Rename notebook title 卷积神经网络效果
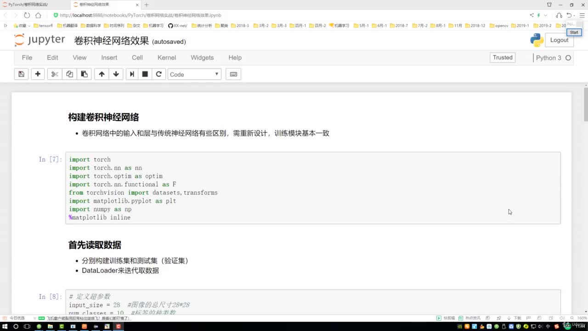This screenshot has width=588, height=331. click(112, 41)
